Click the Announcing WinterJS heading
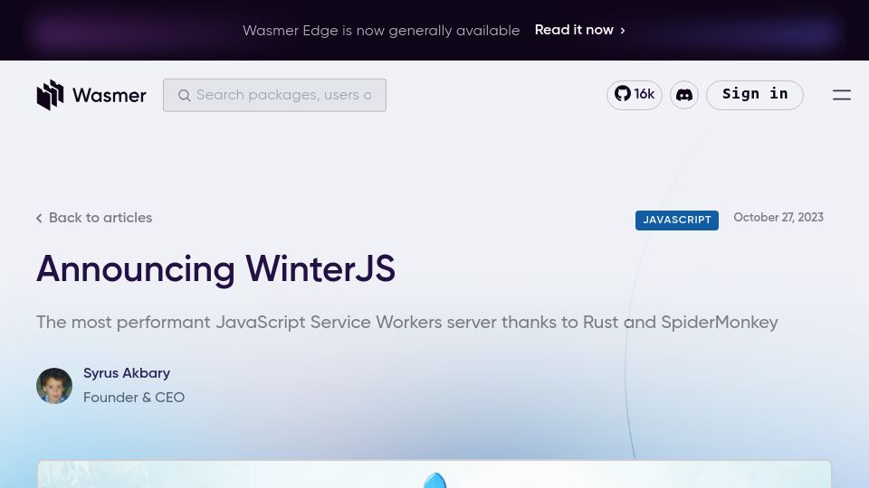 tap(215, 269)
